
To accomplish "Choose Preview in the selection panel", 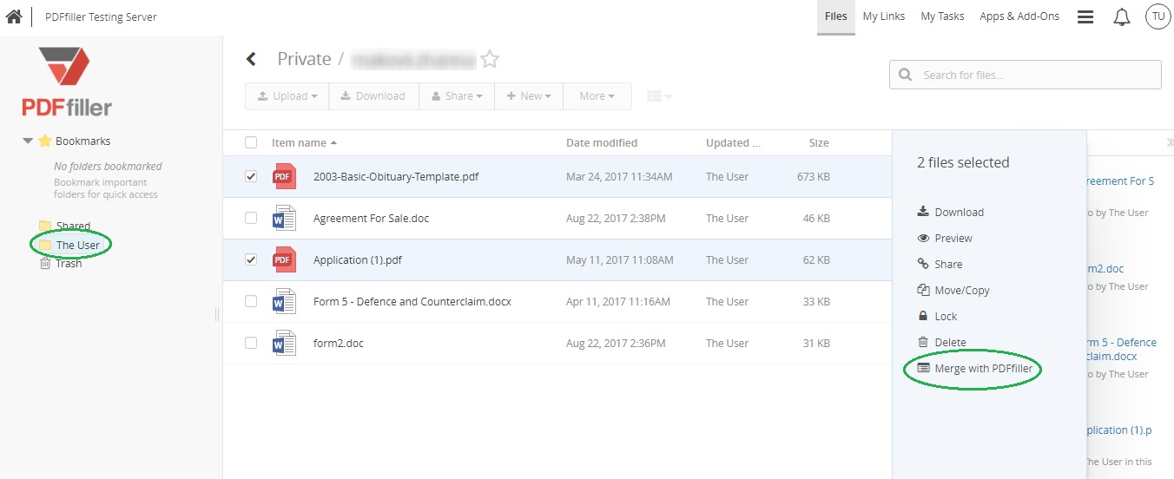I will [x=945, y=238].
